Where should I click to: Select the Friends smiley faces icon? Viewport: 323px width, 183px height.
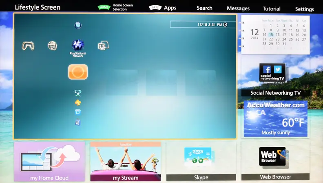[104, 46]
